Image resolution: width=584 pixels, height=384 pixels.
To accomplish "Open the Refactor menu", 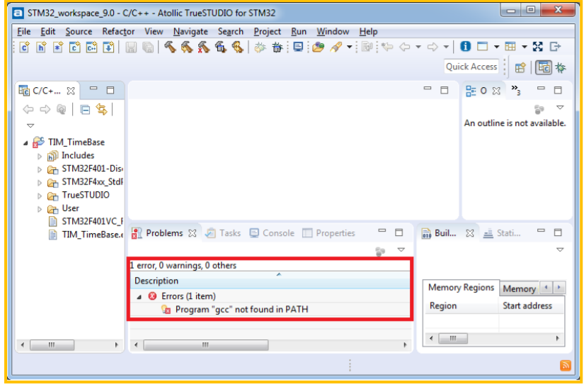I will (x=118, y=32).
